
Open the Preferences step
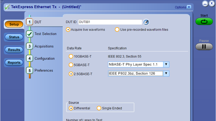point(44,70)
